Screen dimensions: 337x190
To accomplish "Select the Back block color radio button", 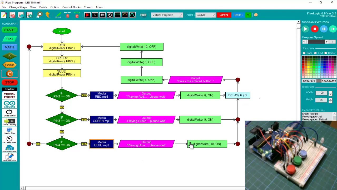I will 304,53.
